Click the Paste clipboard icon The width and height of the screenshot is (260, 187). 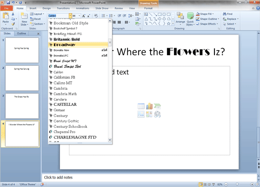pos(5,16)
